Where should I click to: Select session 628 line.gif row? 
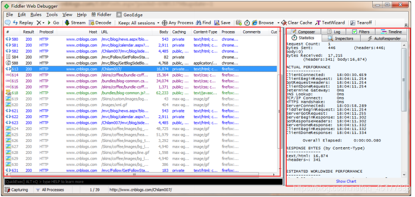tap(141, 153)
